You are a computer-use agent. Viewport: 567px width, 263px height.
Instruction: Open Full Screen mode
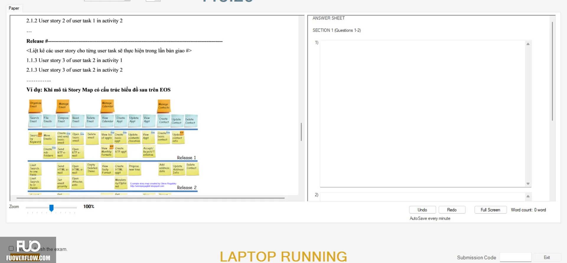(490, 210)
